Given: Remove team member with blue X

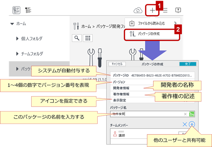Looking at the screenshot, I should click(x=185, y=124).
